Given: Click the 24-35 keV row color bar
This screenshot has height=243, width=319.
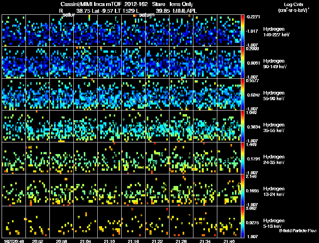Looking at the screenshot, I should [242, 158].
